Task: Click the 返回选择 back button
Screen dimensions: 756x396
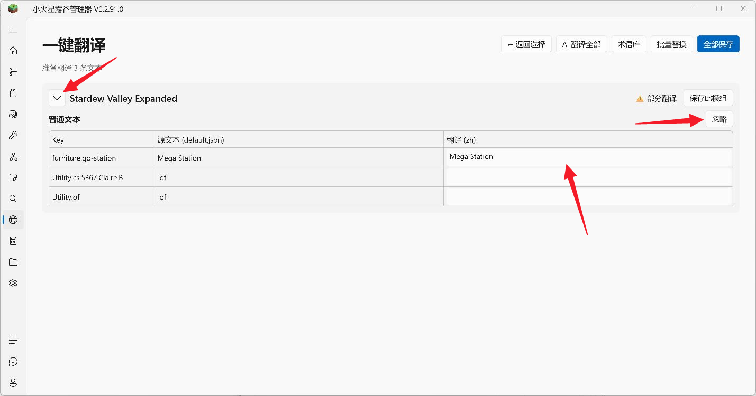Action: 526,44
